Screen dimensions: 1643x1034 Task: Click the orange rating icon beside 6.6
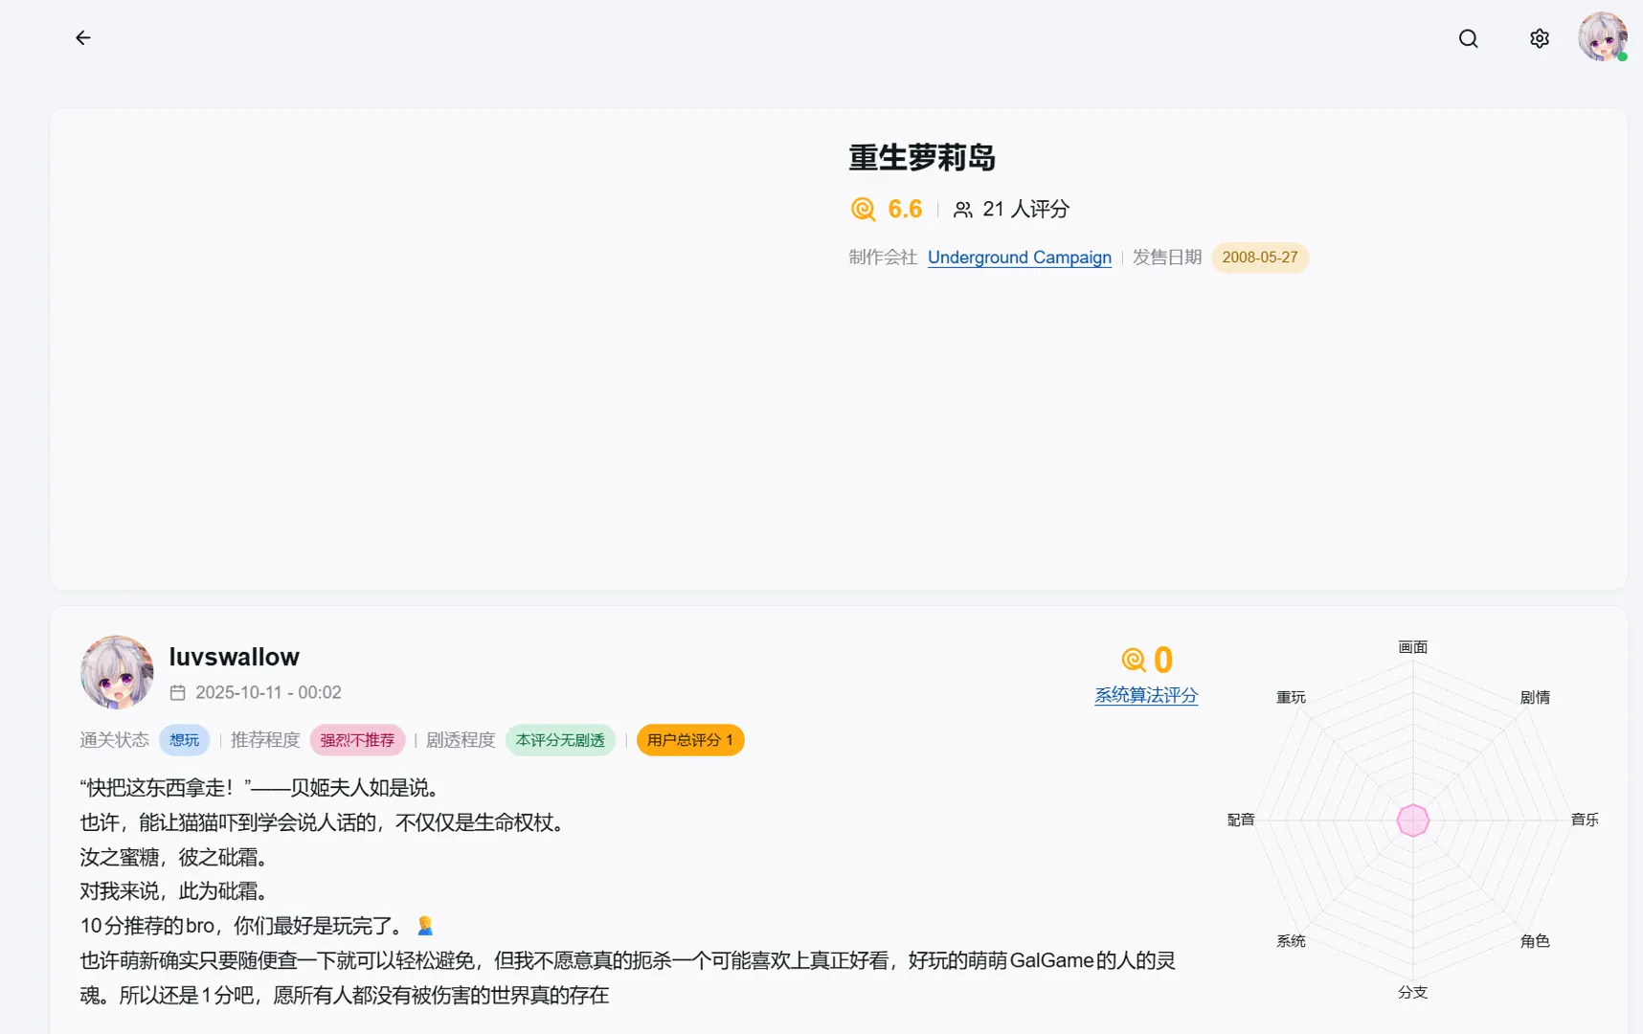(x=863, y=209)
